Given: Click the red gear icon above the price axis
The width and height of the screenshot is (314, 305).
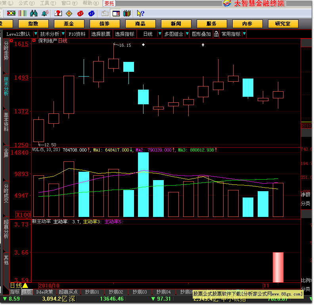Looking at the screenshot, I should (x=11, y=41).
